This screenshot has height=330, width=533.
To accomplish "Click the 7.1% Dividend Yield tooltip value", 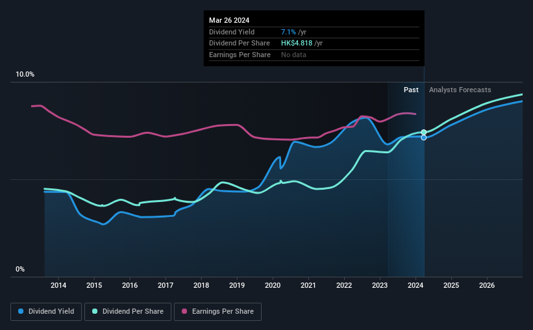I will [x=288, y=32].
